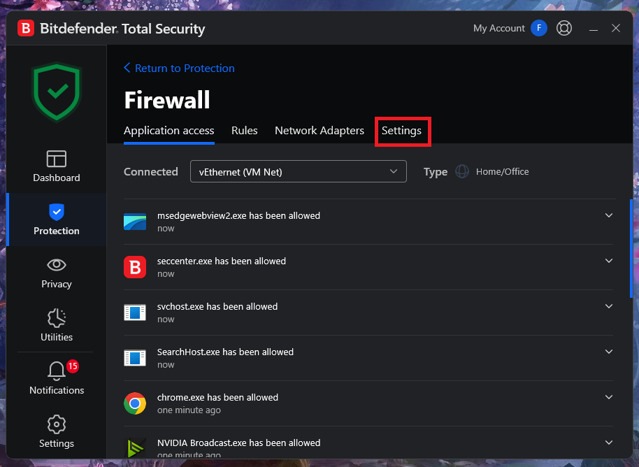Minimize the Bitdefender window
The image size is (639, 467).
coord(594,29)
